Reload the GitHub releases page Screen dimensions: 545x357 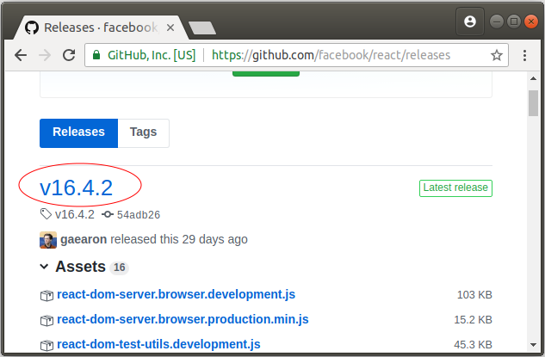69,55
